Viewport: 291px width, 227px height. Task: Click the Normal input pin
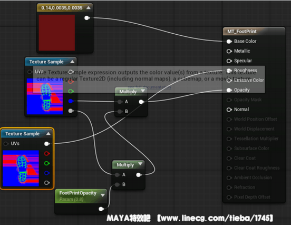229,110
